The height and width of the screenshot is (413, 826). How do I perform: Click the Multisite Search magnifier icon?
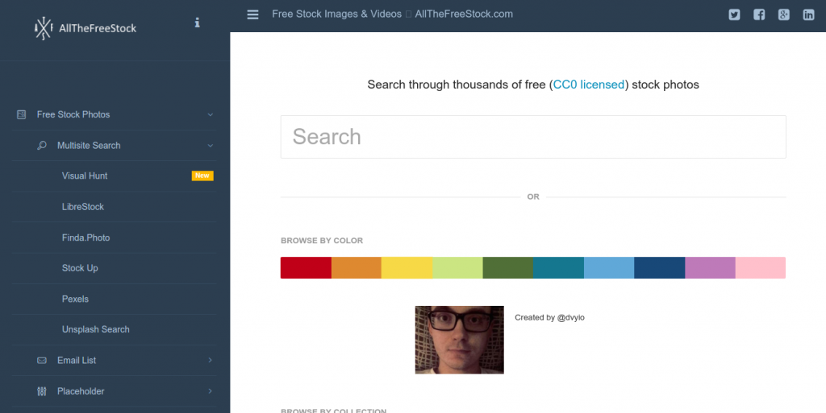point(42,146)
